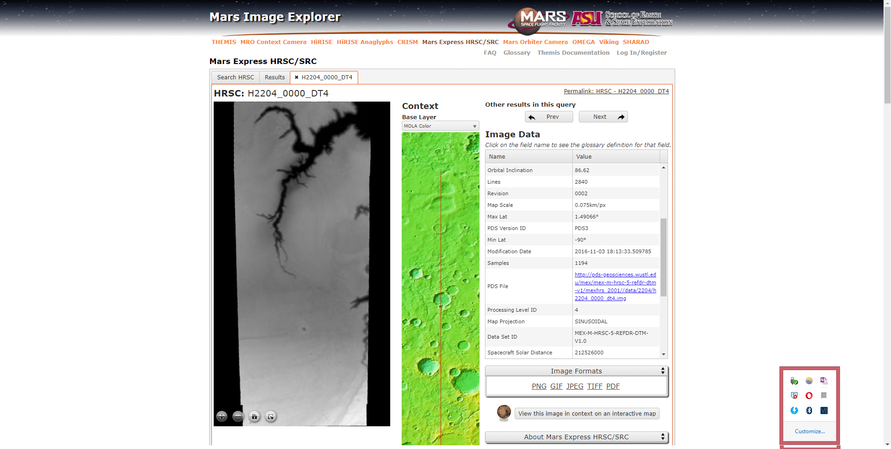Click the Value column header
The image size is (891, 449).
click(x=616, y=157)
